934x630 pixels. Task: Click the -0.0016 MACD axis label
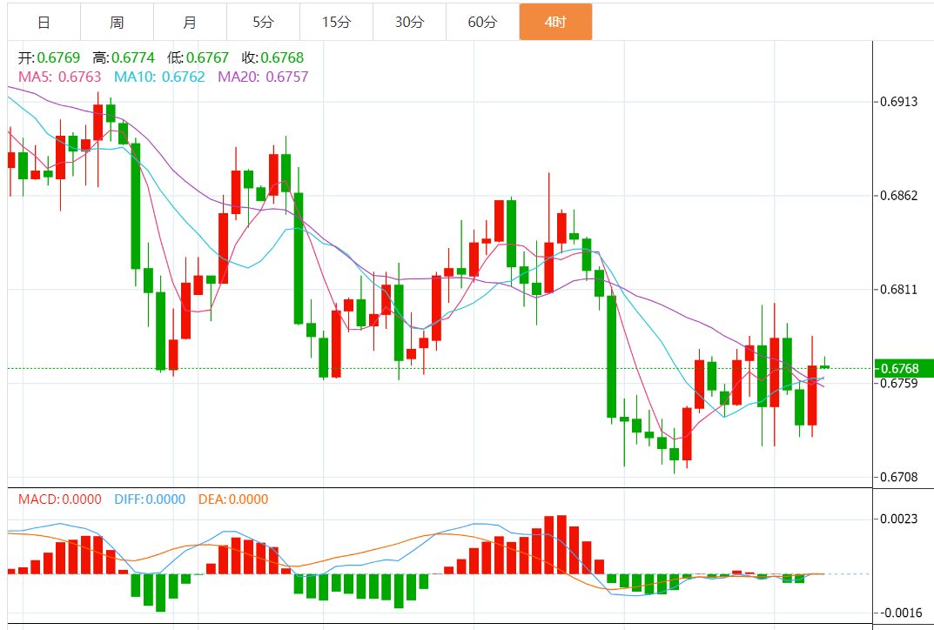(899, 613)
